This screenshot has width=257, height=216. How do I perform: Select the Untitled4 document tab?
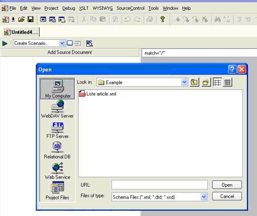[x=21, y=32]
